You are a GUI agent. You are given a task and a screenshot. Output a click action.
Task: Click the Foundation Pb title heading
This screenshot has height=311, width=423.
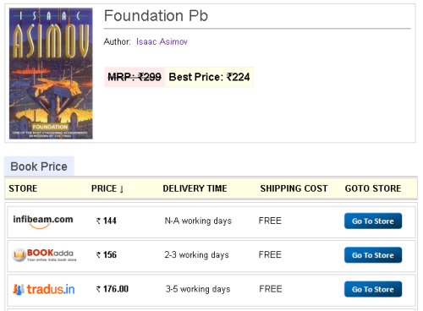pos(156,15)
